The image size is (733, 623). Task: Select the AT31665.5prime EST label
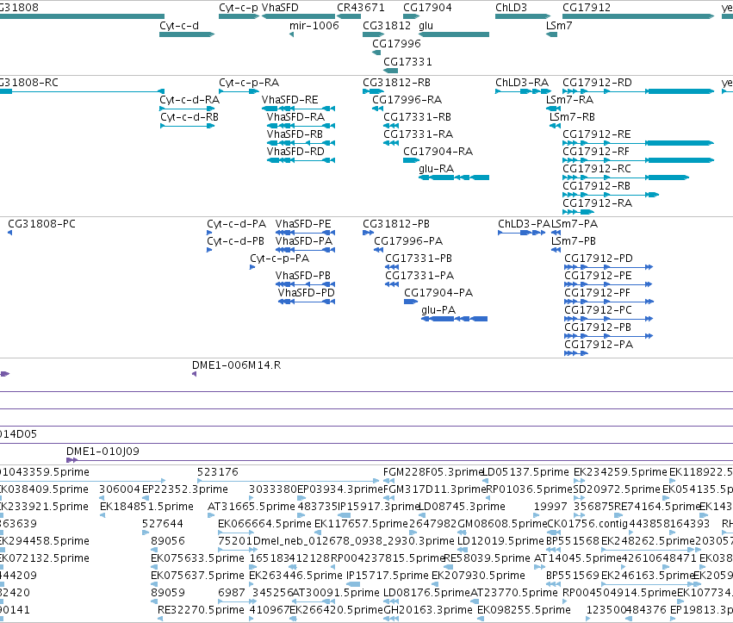[252, 507]
